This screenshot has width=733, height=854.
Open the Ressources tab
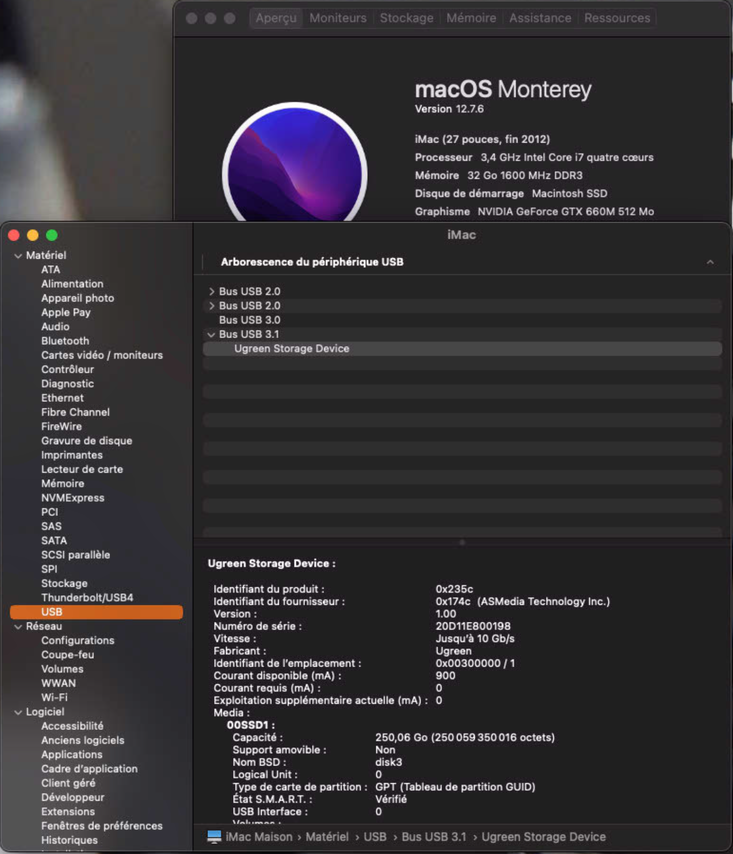tap(617, 18)
